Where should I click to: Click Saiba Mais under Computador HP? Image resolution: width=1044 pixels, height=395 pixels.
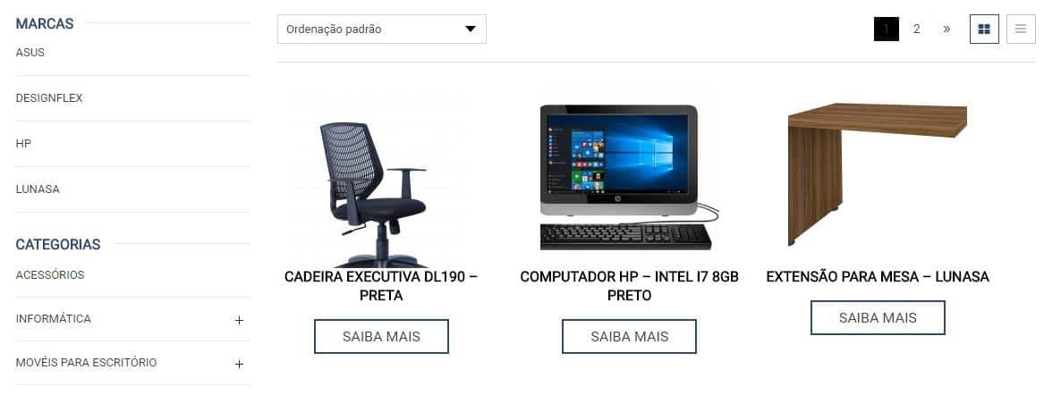point(629,337)
